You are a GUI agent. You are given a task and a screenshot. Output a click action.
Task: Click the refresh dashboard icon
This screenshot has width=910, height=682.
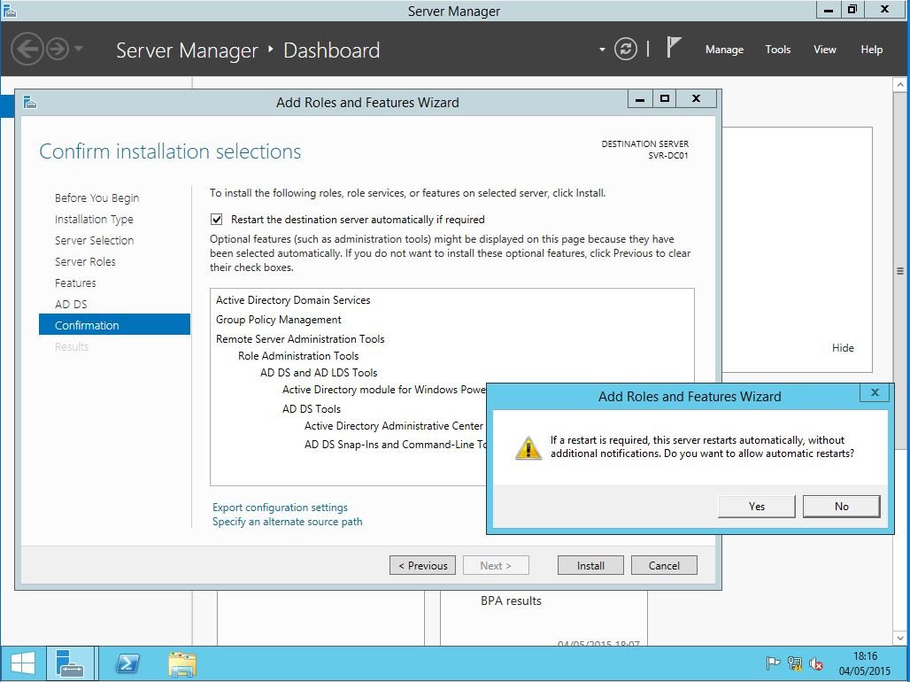point(626,50)
